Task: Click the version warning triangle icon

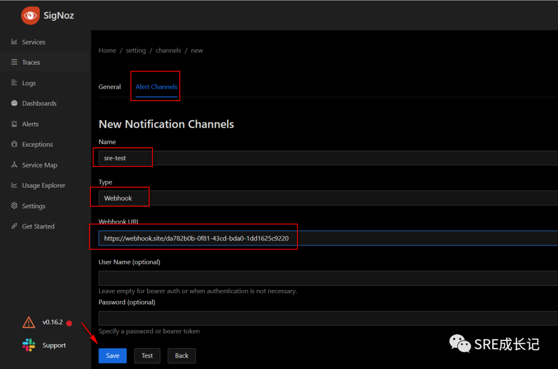Action: (x=29, y=322)
